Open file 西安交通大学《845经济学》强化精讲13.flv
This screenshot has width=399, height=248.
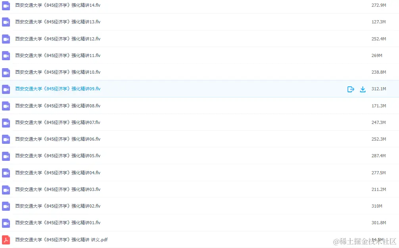58,22
